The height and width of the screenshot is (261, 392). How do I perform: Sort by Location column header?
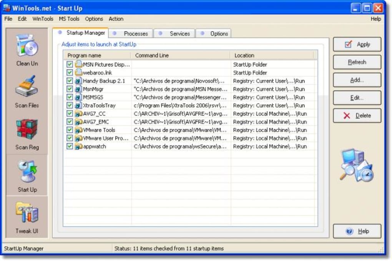pos(272,55)
